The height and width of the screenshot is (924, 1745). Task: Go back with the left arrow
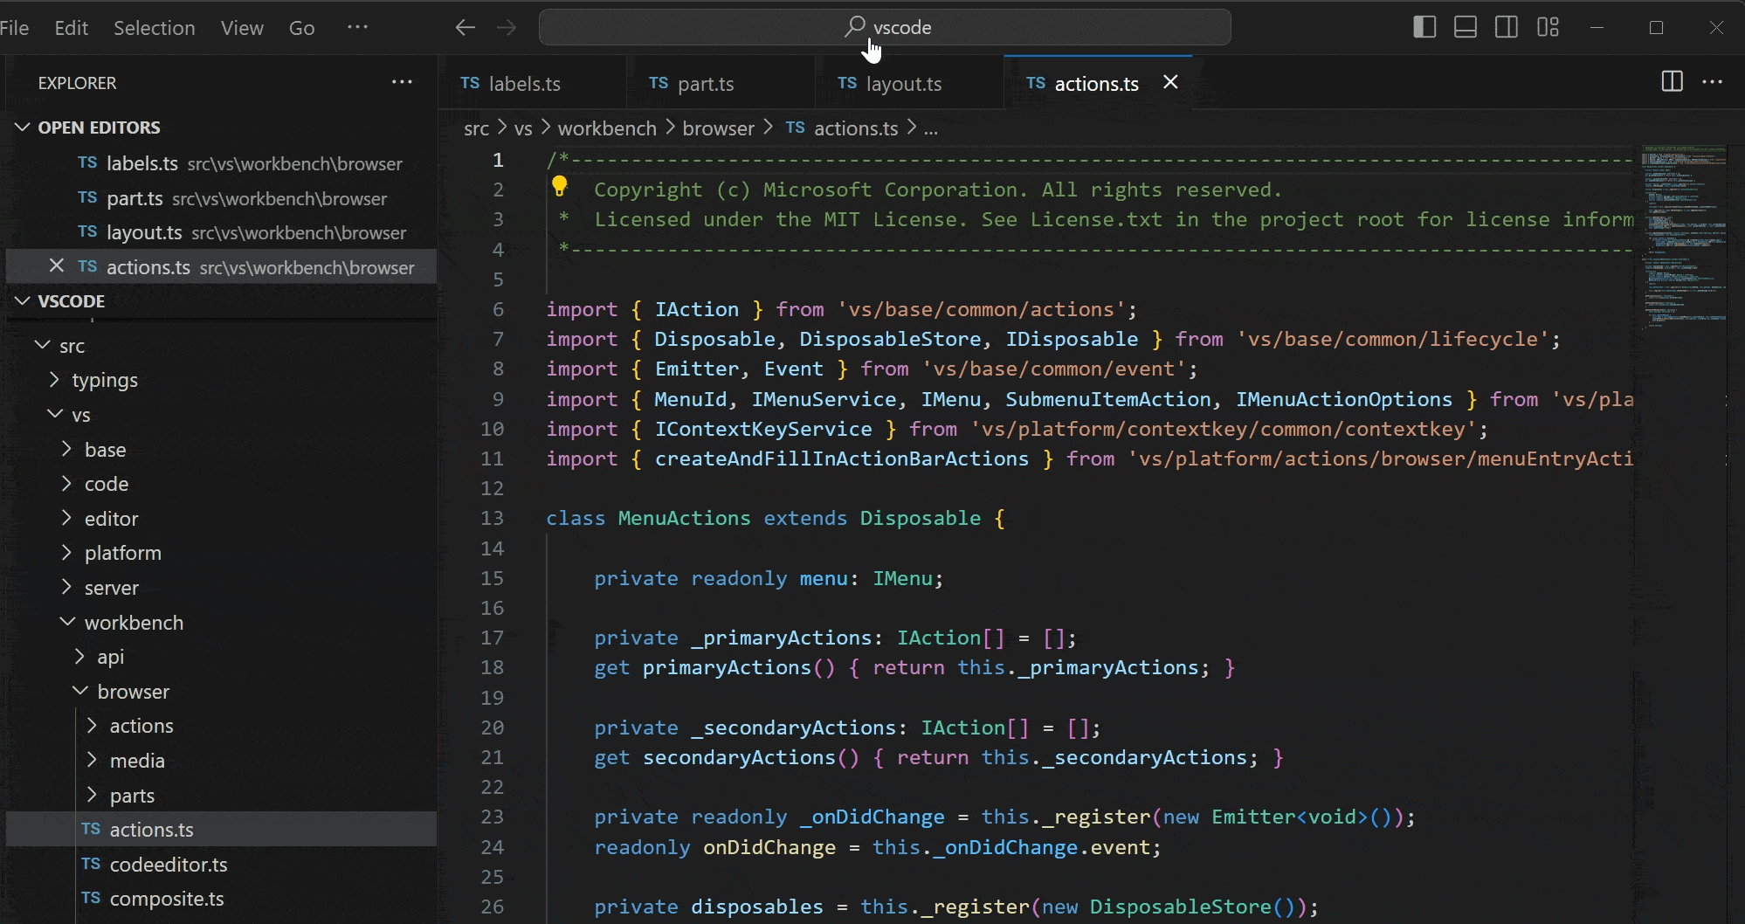tap(466, 28)
